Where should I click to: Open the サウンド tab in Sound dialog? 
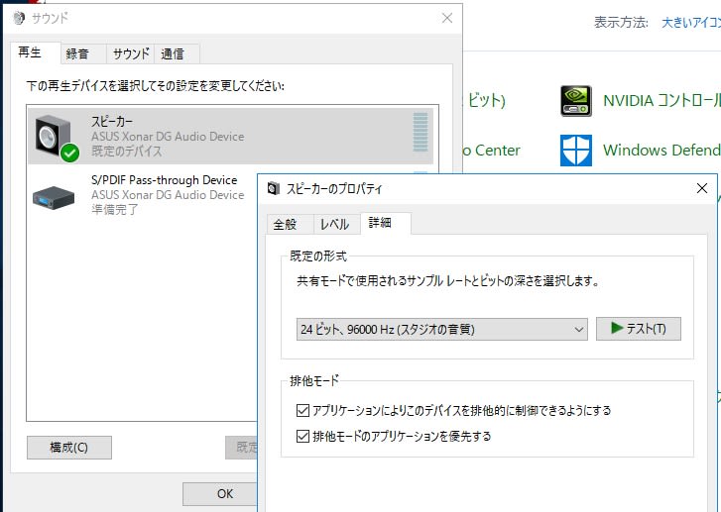tap(131, 53)
